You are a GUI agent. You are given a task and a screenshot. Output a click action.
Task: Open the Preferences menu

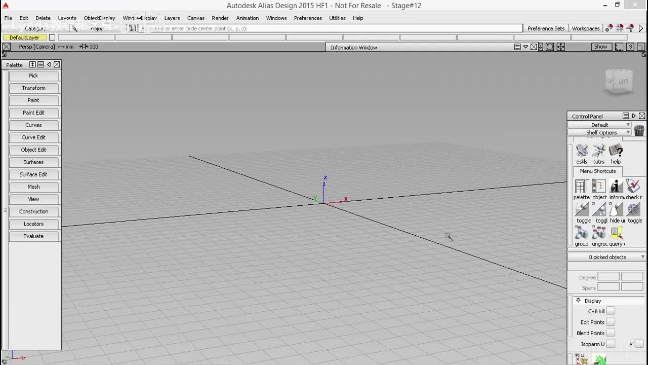pos(308,18)
